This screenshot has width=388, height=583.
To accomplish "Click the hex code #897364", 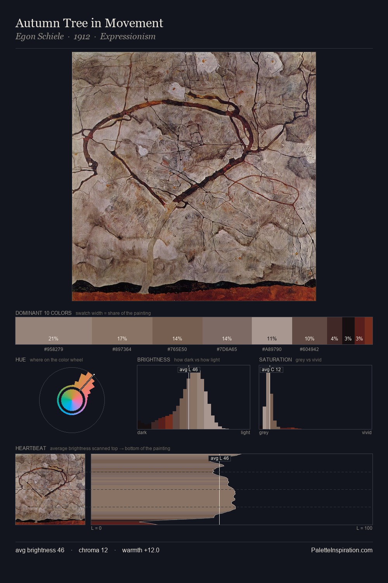I will (x=122, y=349).
